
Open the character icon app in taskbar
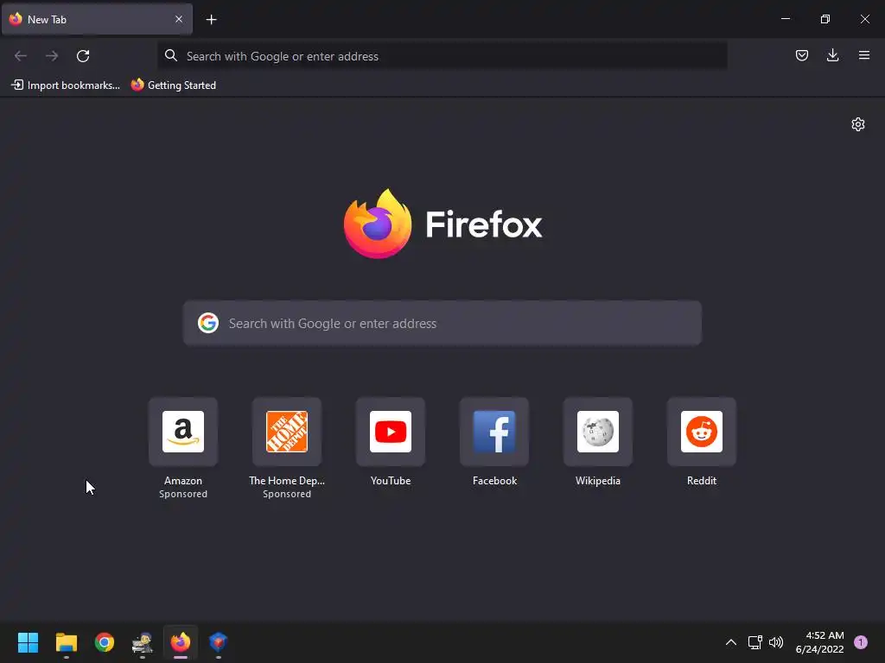[143, 642]
